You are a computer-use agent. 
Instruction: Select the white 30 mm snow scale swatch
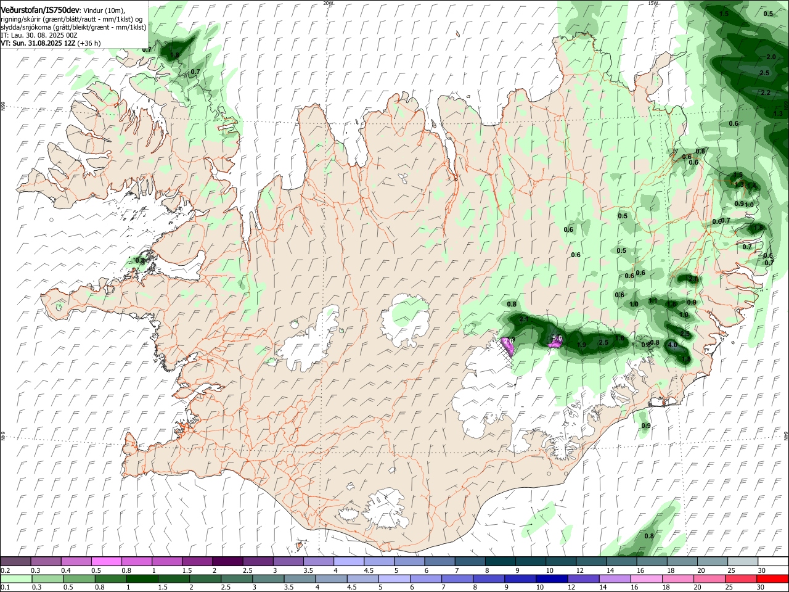(x=772, y=561)
